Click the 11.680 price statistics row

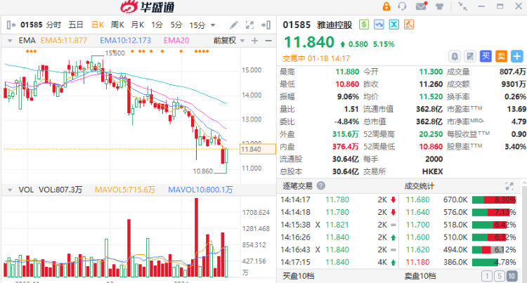(x=461, y=199)
